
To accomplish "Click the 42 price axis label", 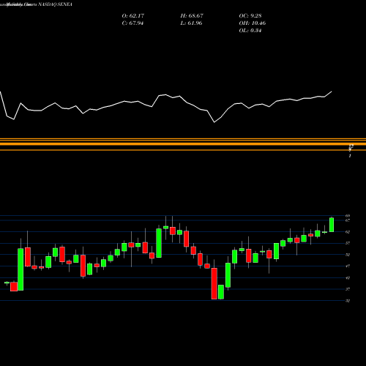I will (x=348, y=277).
